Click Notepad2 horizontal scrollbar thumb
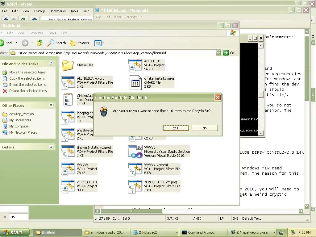The height and width of the screenshot is (237, 316). coord(131,211)
